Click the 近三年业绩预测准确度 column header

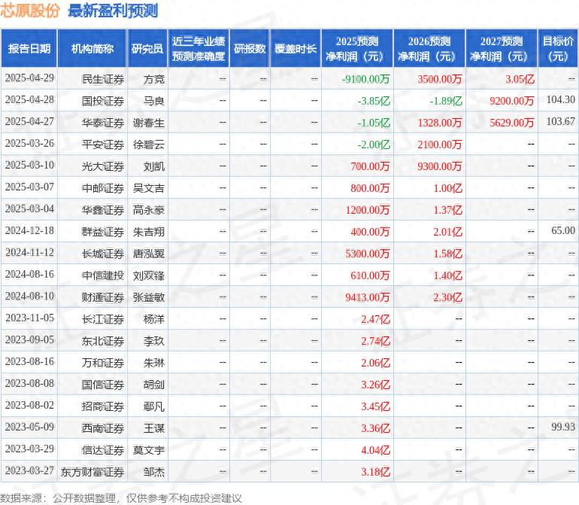pyautogui.click(x=199, y=49)
